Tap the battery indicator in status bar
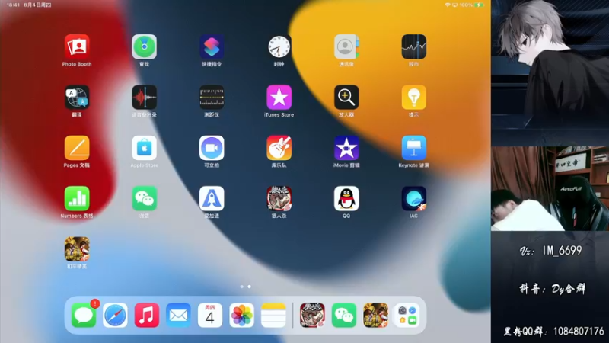 tap(480, 5)
